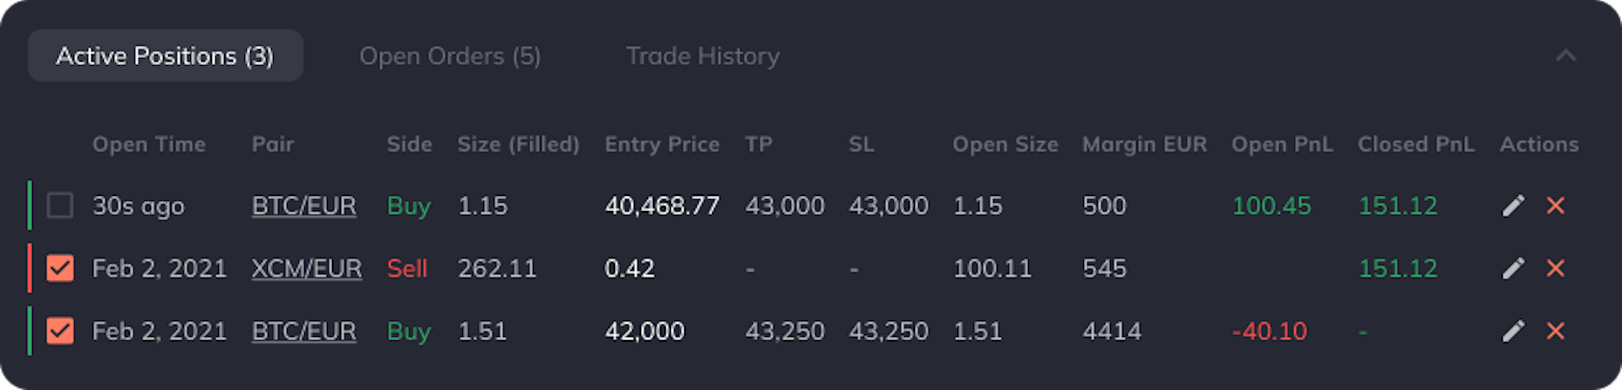This screenshot has width=1622, height=390.
Task: Open the Trade History tab
Action: tap(703, 56)
